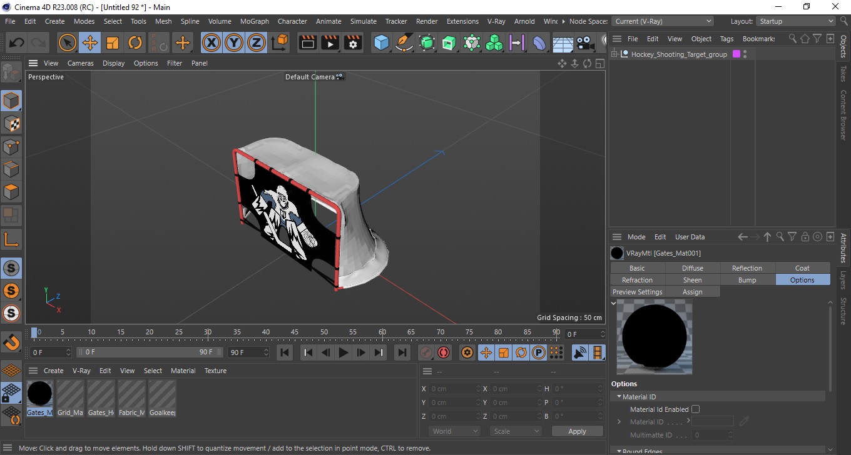Click frame 50 on the timeline ruler

tap(324, 332)
